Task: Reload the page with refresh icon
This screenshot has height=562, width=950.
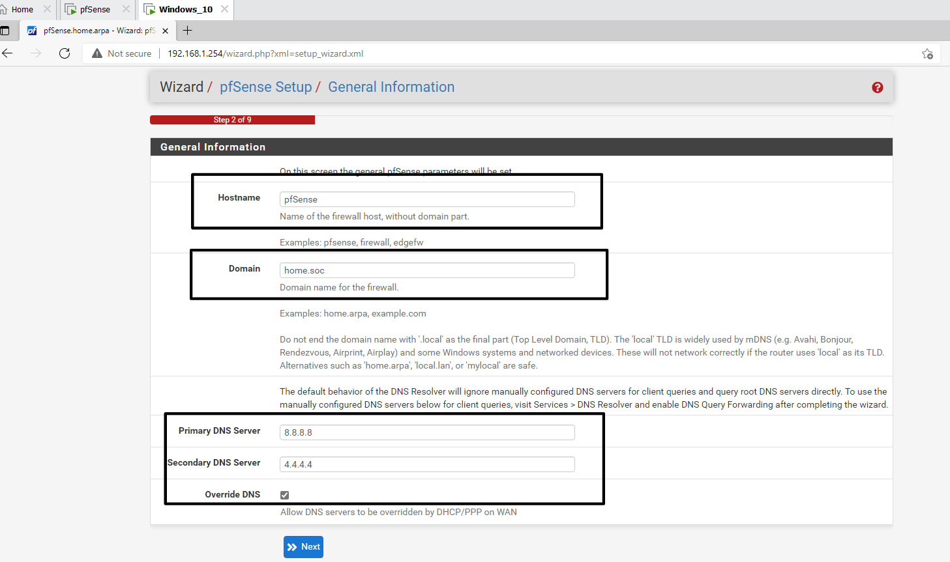Action: coord(65,53)
